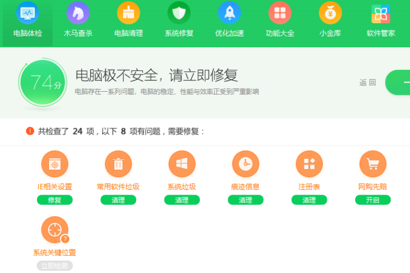Select the 系统垃圾 Windows logo icon

point(182,164)
